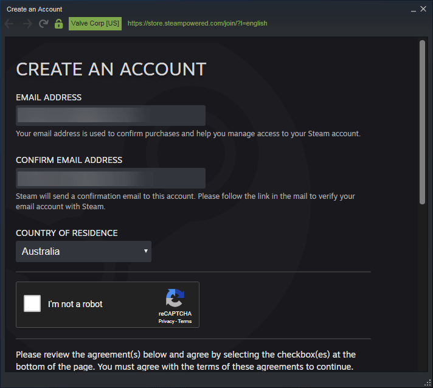Focus the Email Address input field
433x388 pixels.
pos(111,116)
